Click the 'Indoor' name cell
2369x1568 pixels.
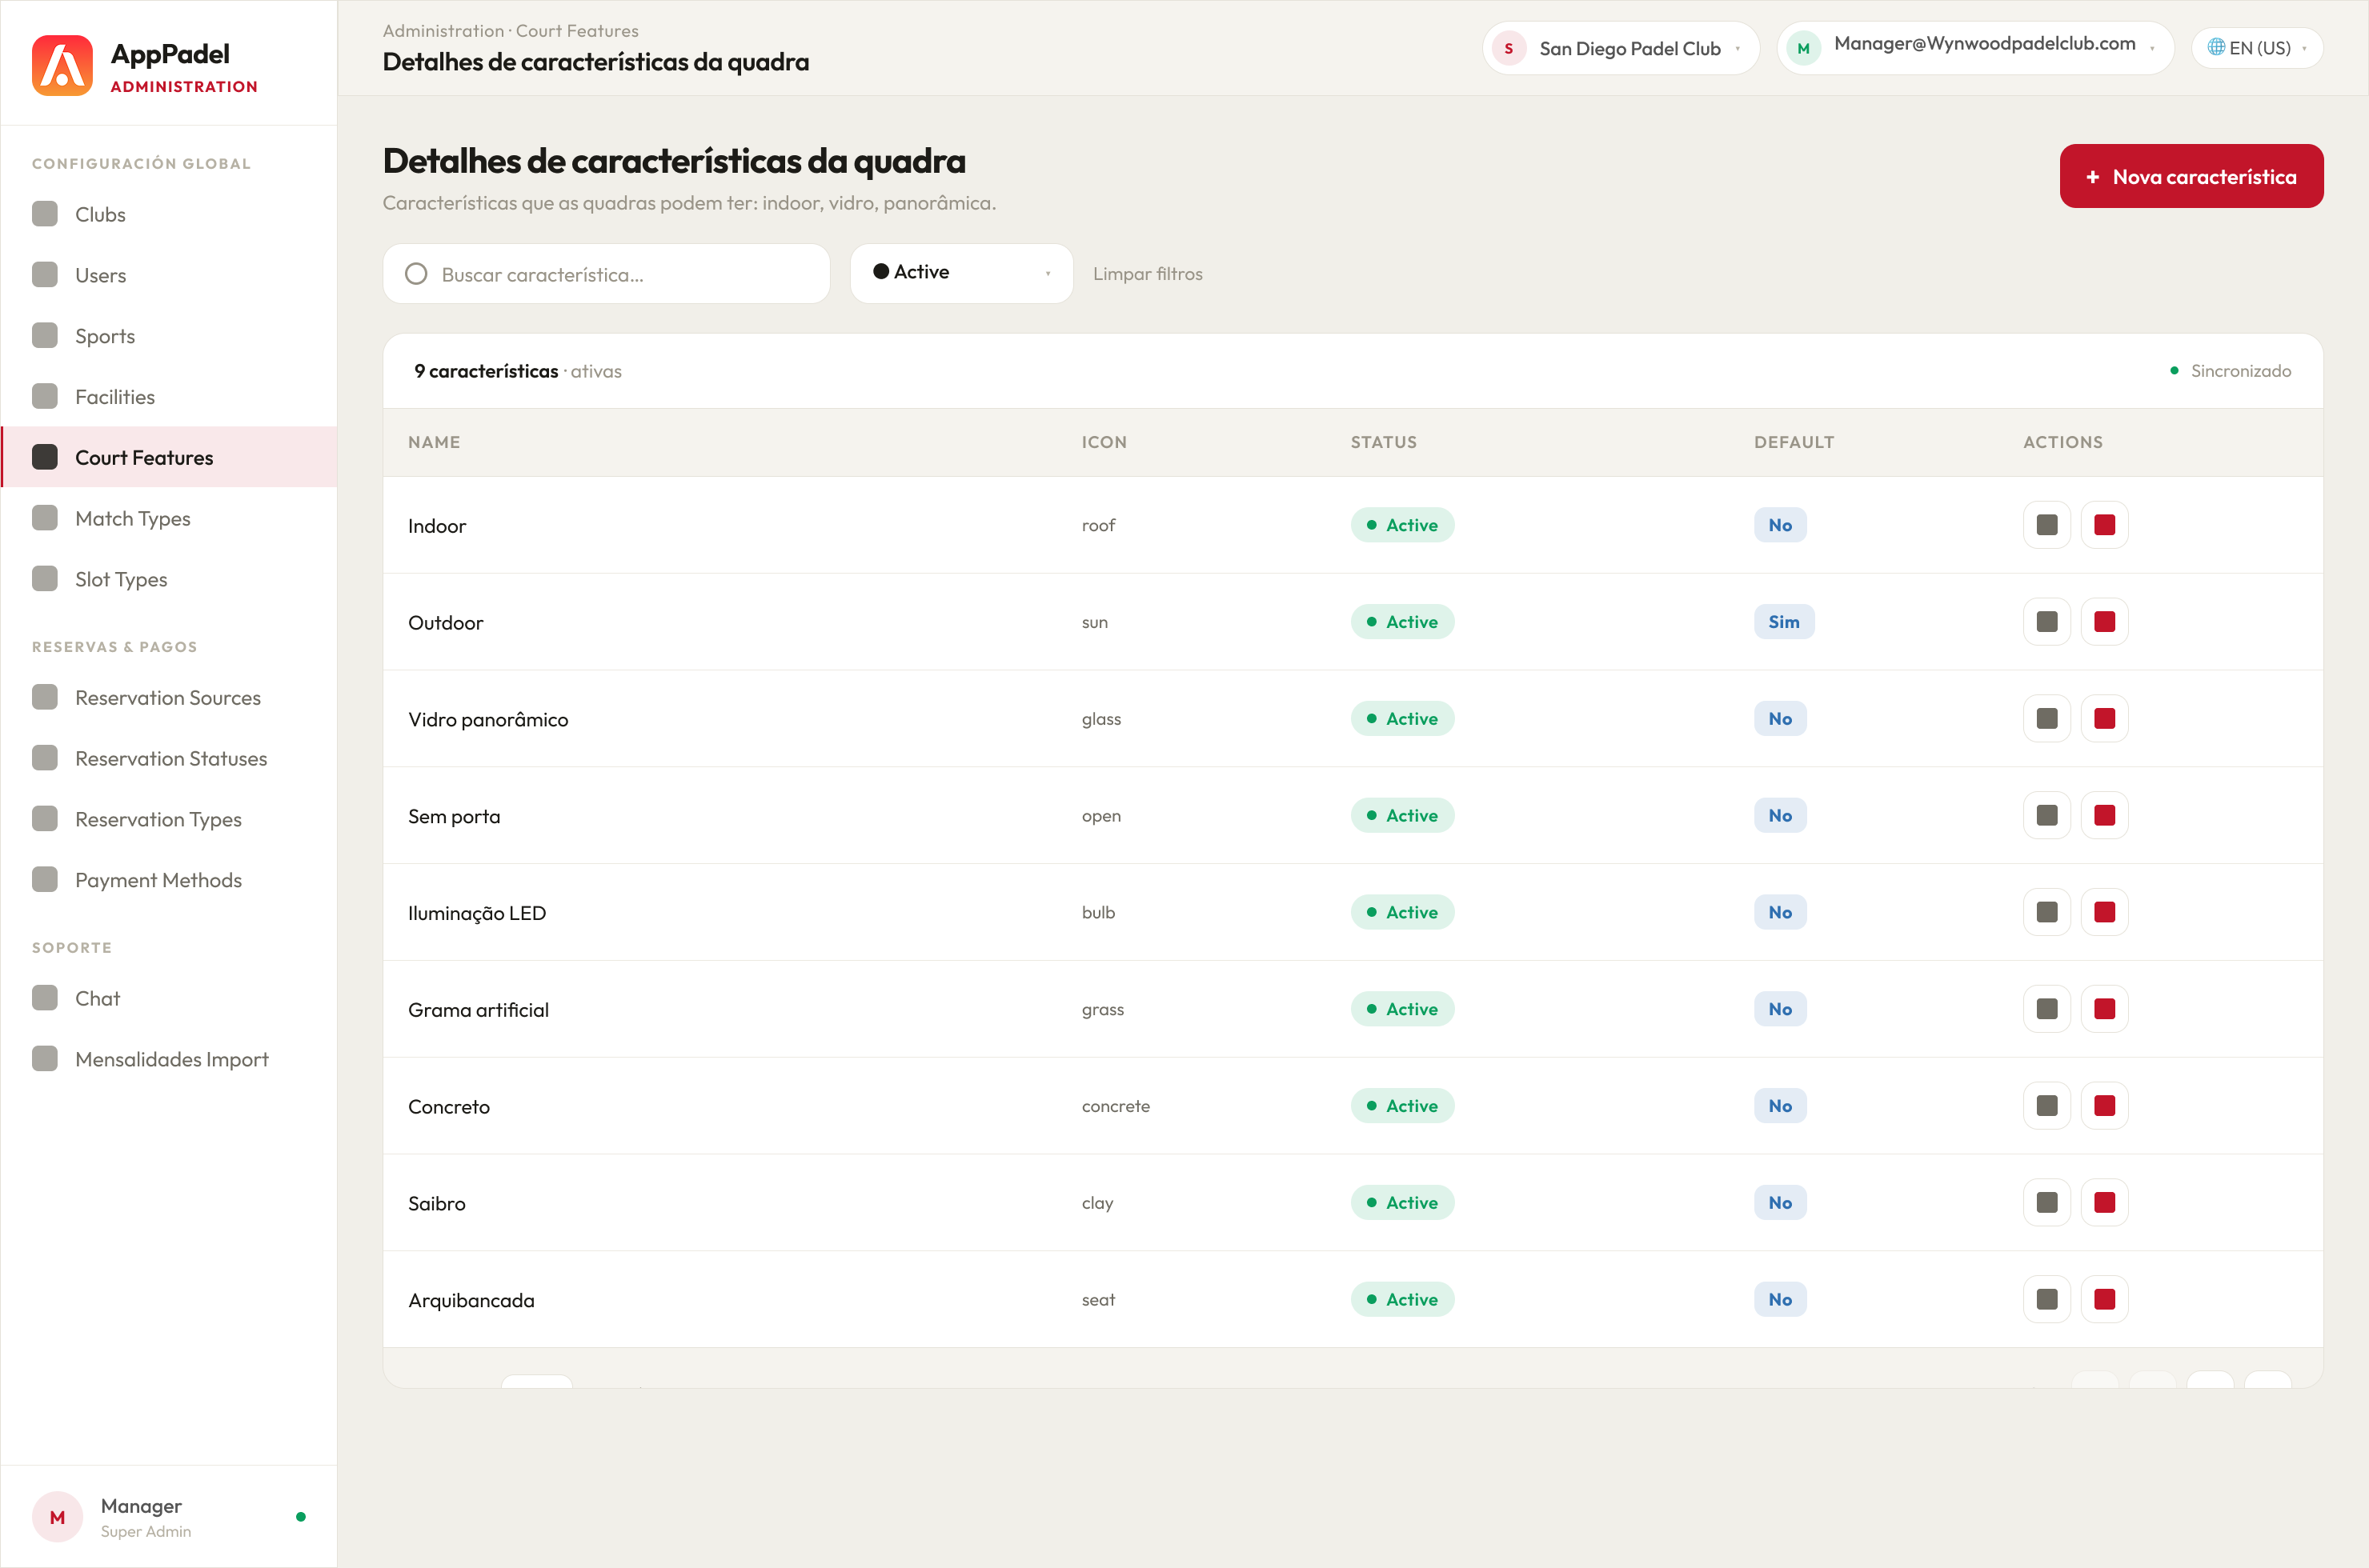437,526
